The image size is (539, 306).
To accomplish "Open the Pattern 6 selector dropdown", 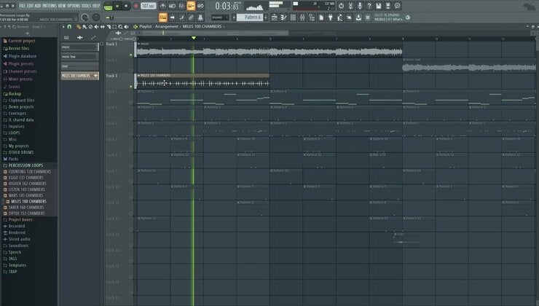I will tap(253, 16).
